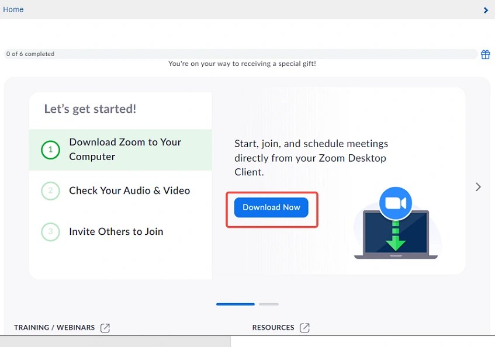Click the external link icon beside TRAINING / WEBINARS

coord(105,328)
